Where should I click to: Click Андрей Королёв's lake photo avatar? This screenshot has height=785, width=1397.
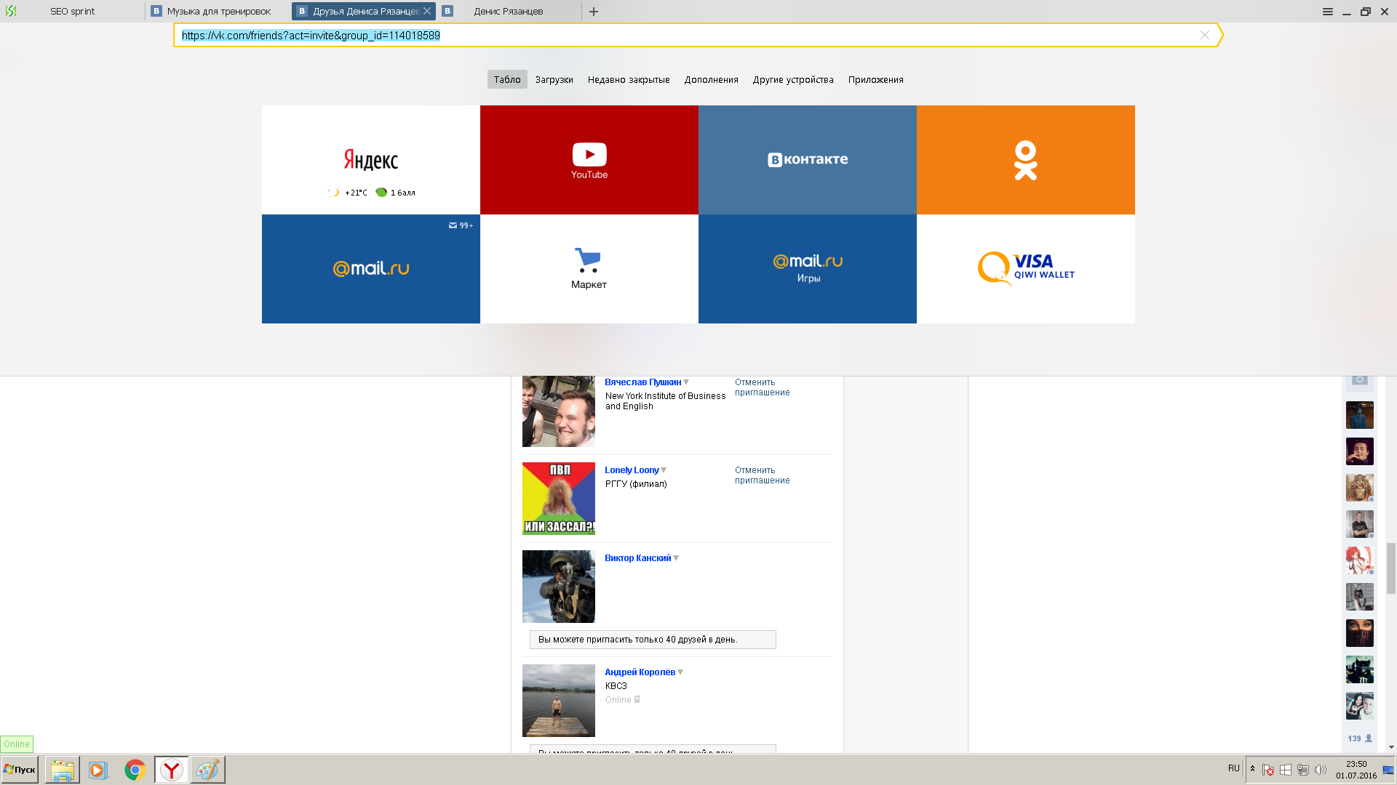[x=559, y=701]
